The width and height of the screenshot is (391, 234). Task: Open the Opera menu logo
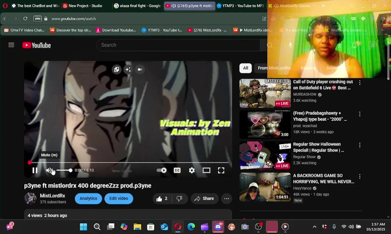[5, 6]
